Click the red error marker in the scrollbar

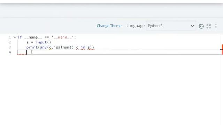(x=222, y=49)
